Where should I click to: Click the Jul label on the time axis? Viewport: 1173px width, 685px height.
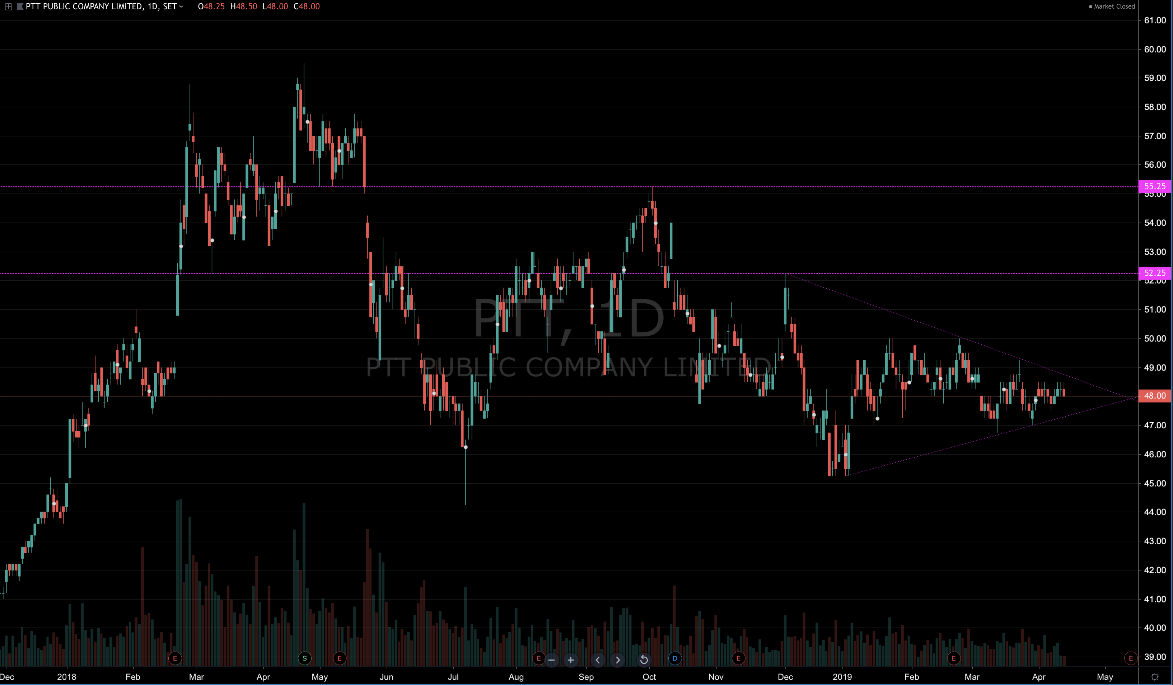(453, 677)
